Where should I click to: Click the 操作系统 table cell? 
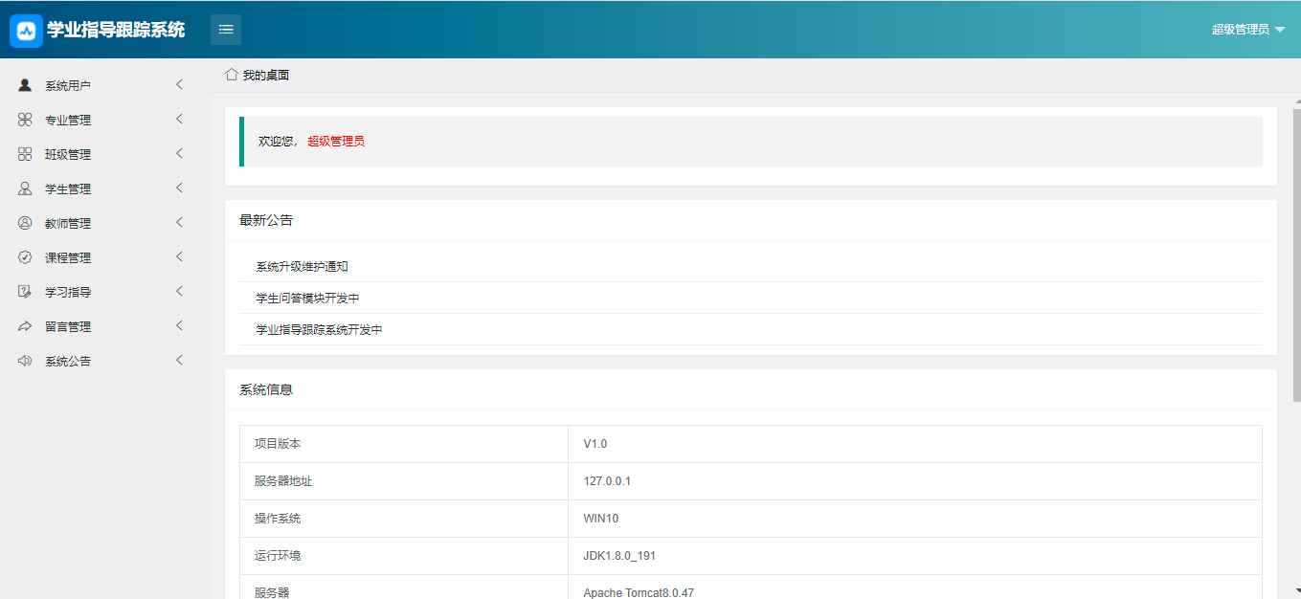coord(404,519)
